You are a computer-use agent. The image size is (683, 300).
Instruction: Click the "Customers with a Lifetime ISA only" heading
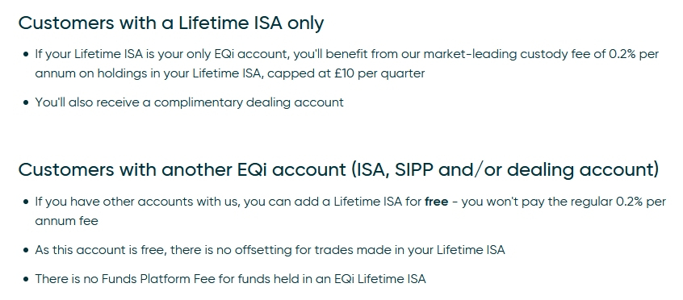171,23
